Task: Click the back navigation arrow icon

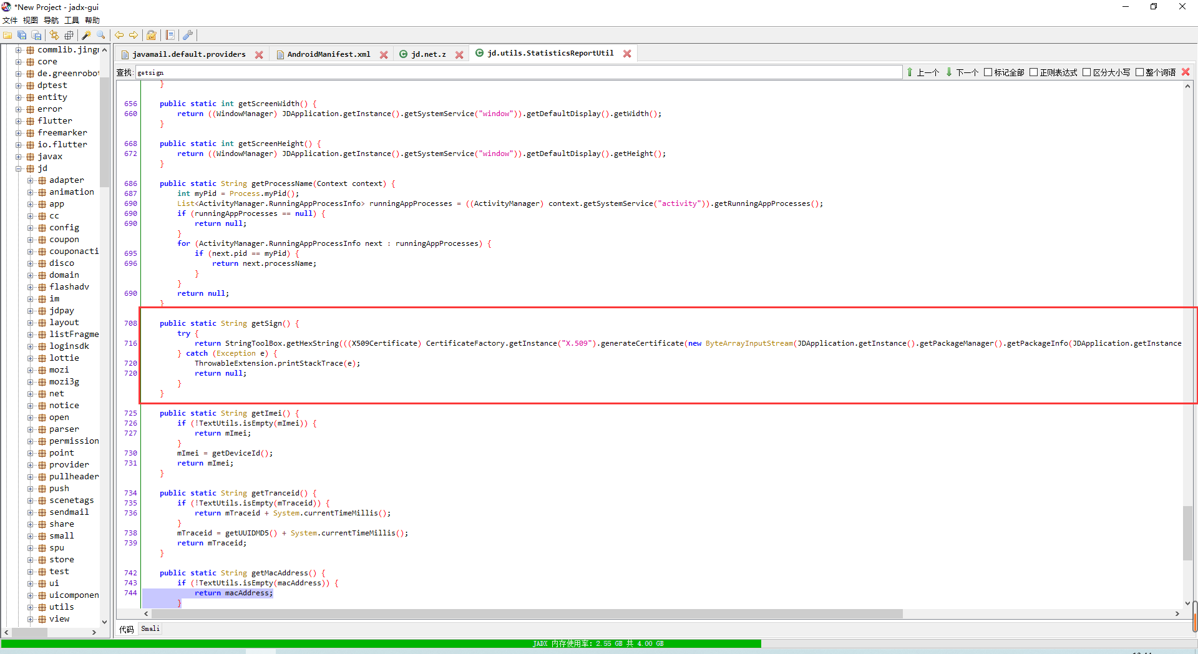Action: point(119,36)
